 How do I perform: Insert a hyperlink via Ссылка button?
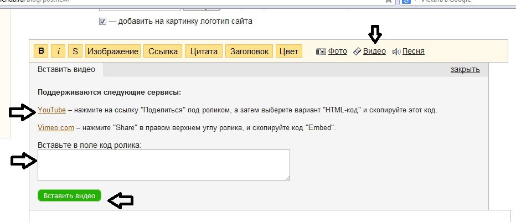163,51
